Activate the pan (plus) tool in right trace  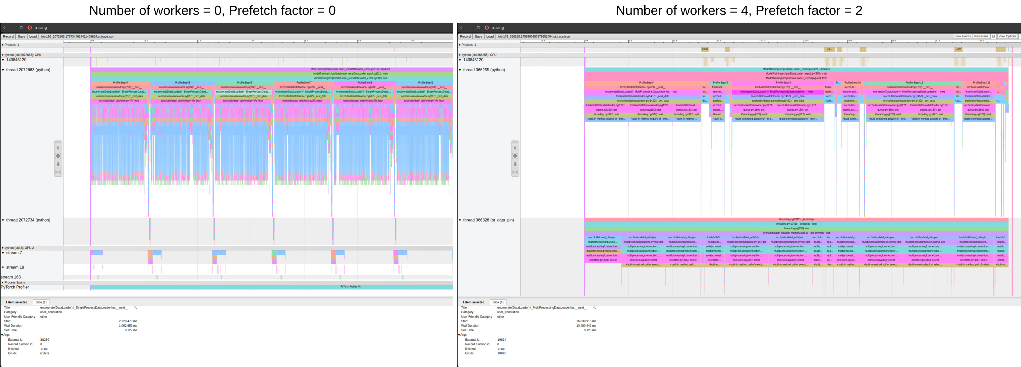coord(515,156)
